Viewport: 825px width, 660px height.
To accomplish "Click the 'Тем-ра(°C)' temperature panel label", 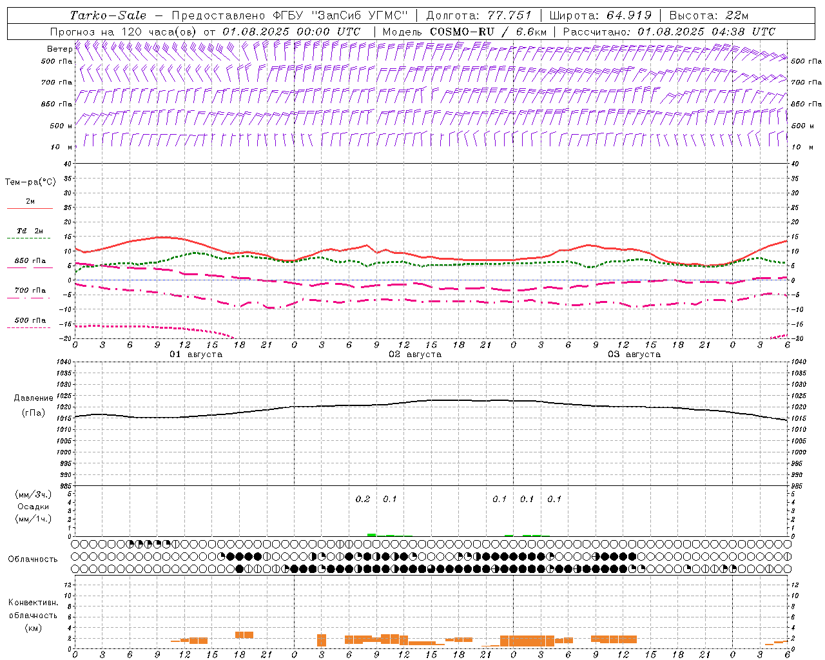I will pos(30,182).
